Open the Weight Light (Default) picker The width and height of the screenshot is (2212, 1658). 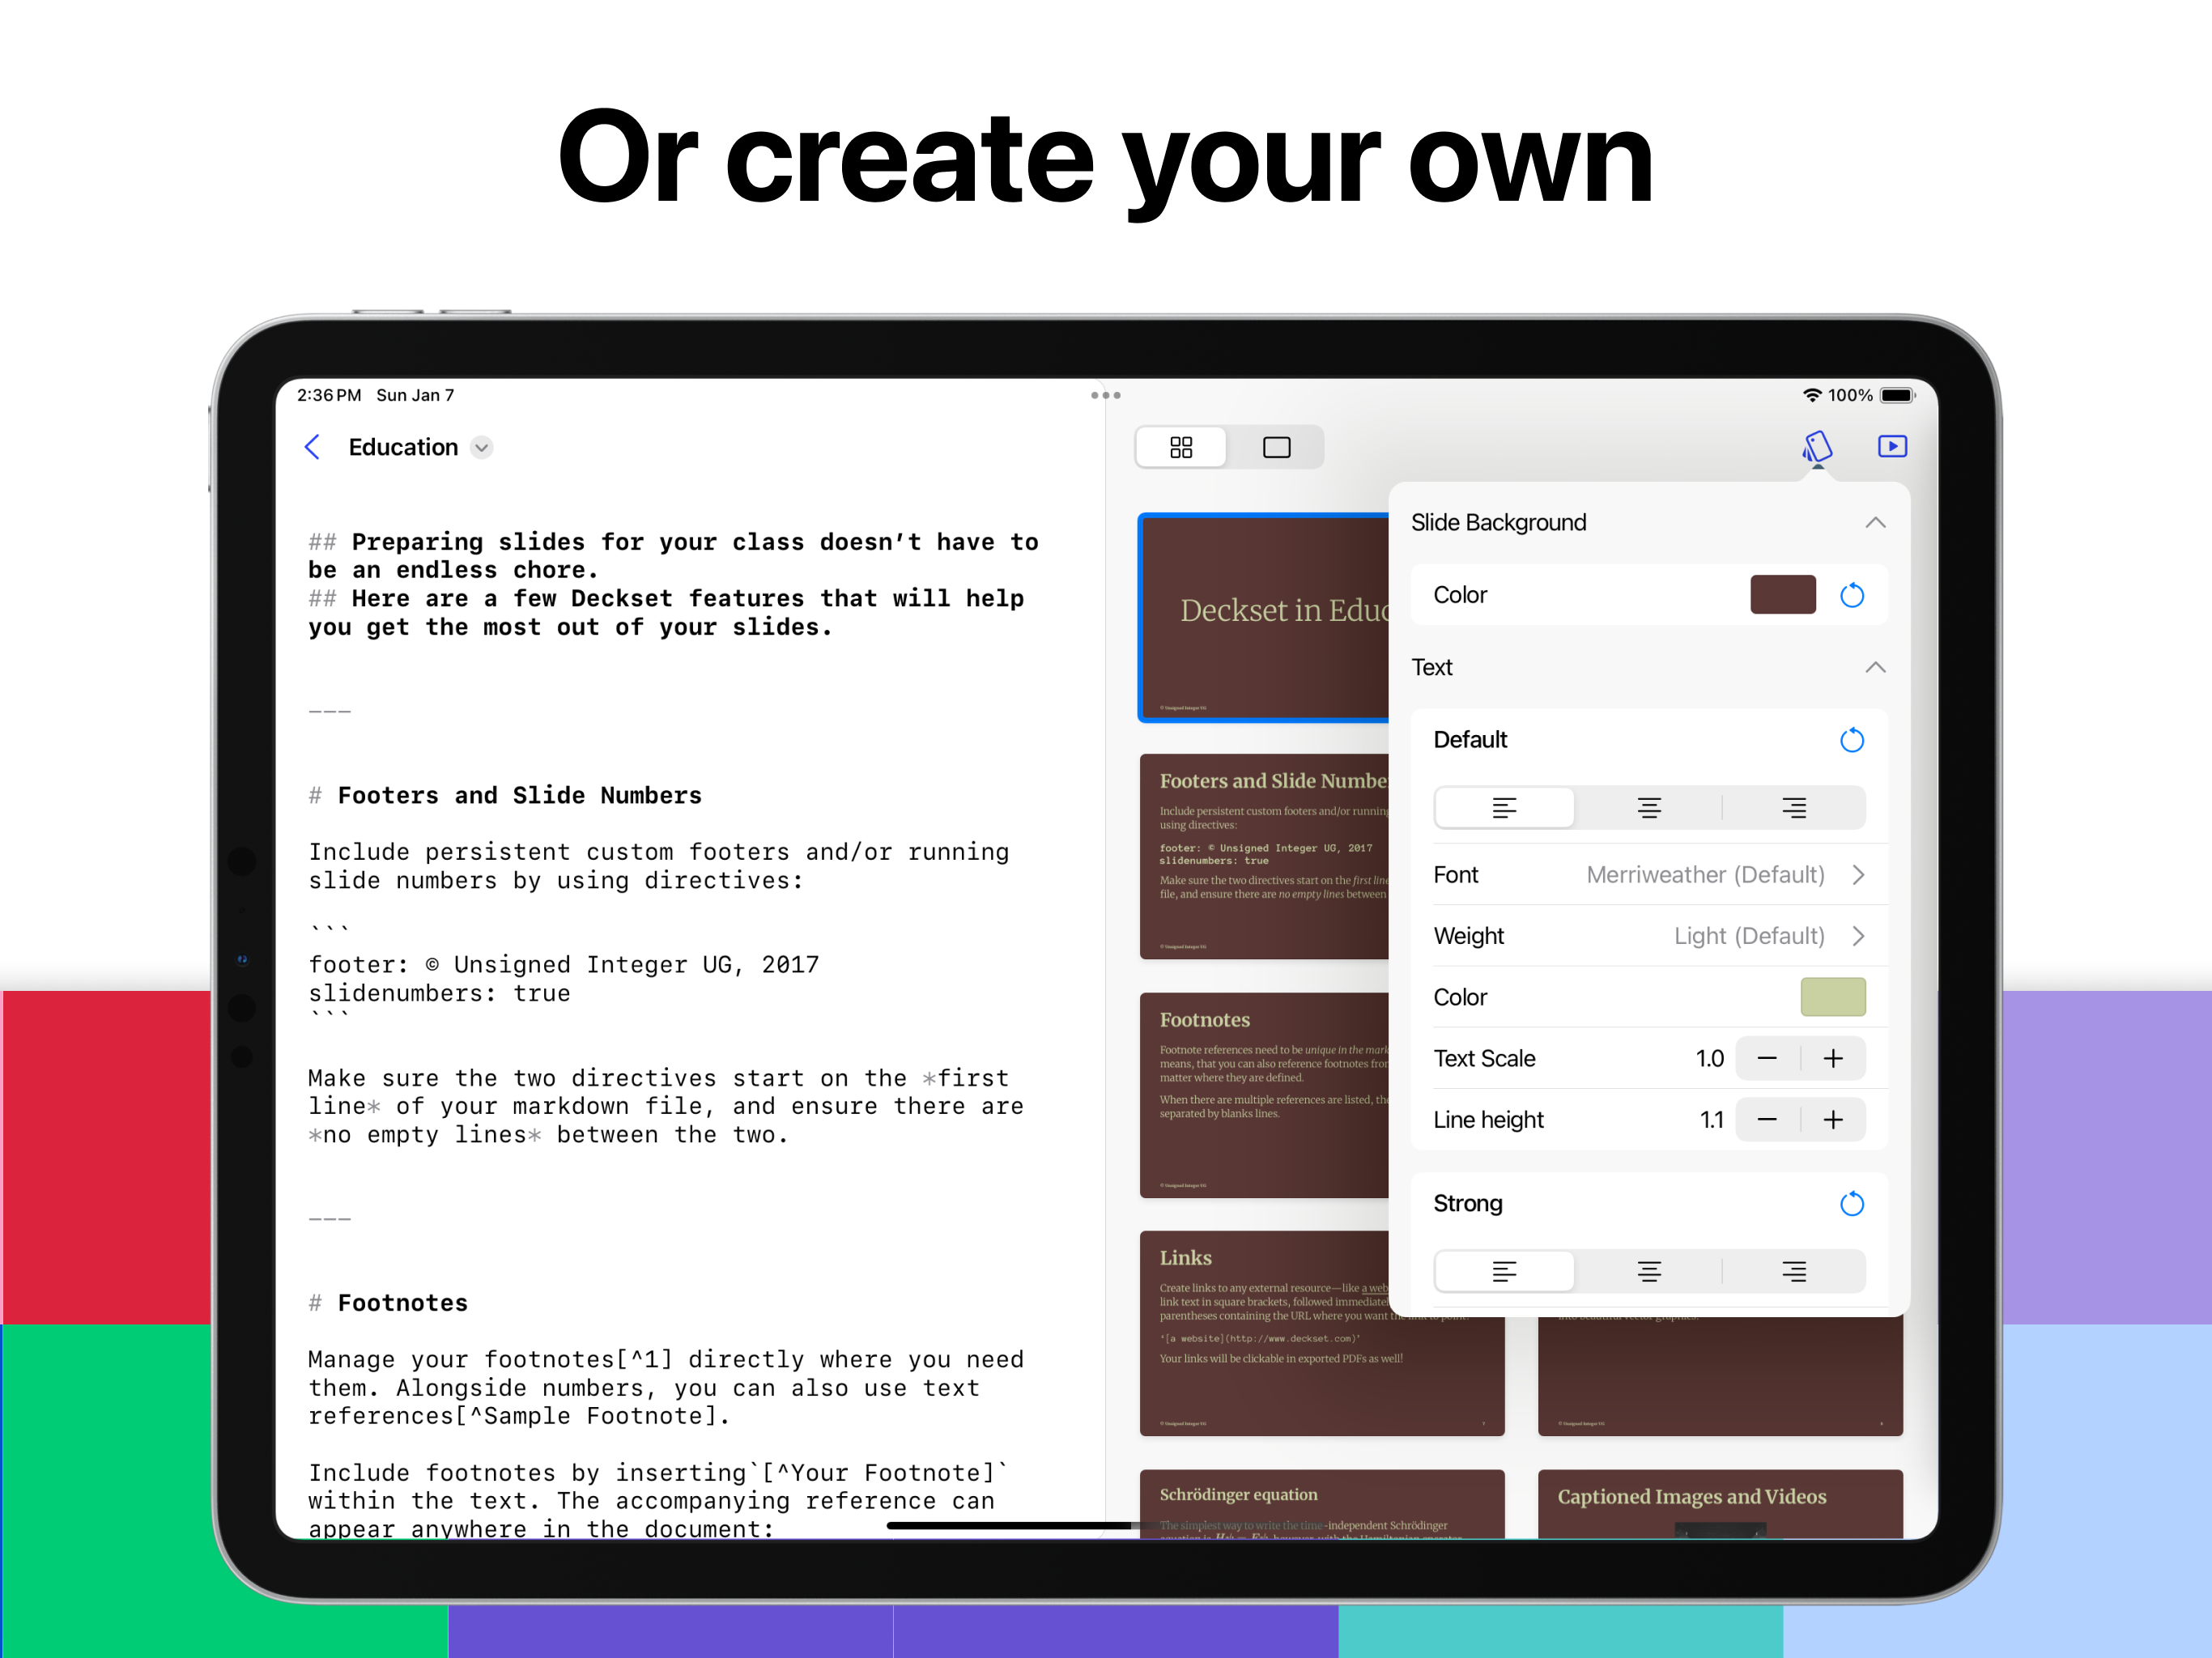point(1649,936)
